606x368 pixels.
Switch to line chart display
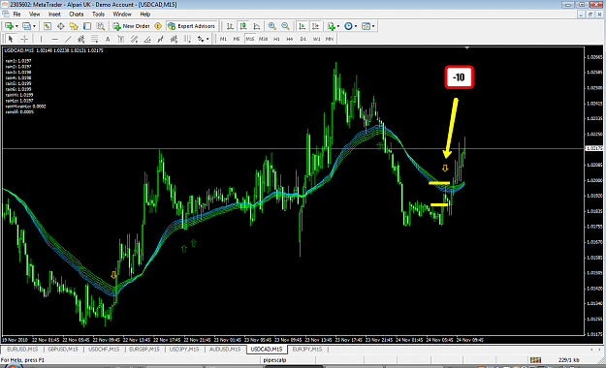[x=256, y=26]
